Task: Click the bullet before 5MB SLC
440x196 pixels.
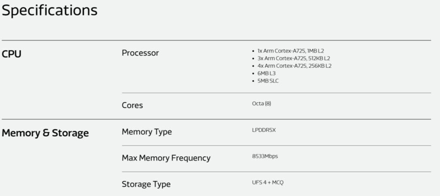Action: (x=254, y=81)
